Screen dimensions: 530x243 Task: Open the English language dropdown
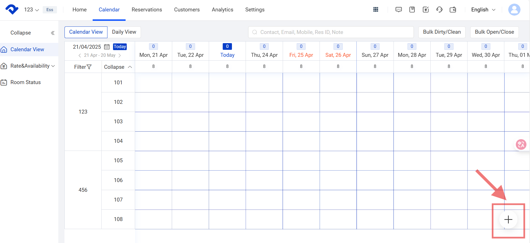(x=483, y=10)
